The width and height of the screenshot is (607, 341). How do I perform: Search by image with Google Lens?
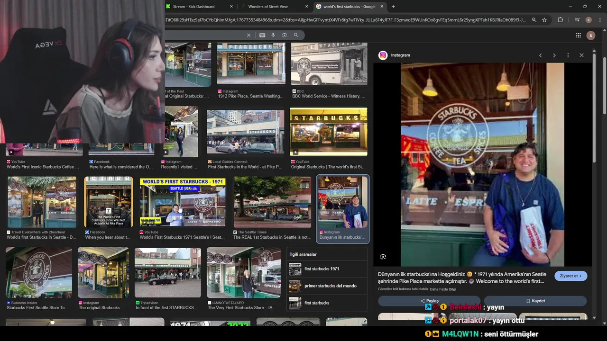click(x=285, y=35)
